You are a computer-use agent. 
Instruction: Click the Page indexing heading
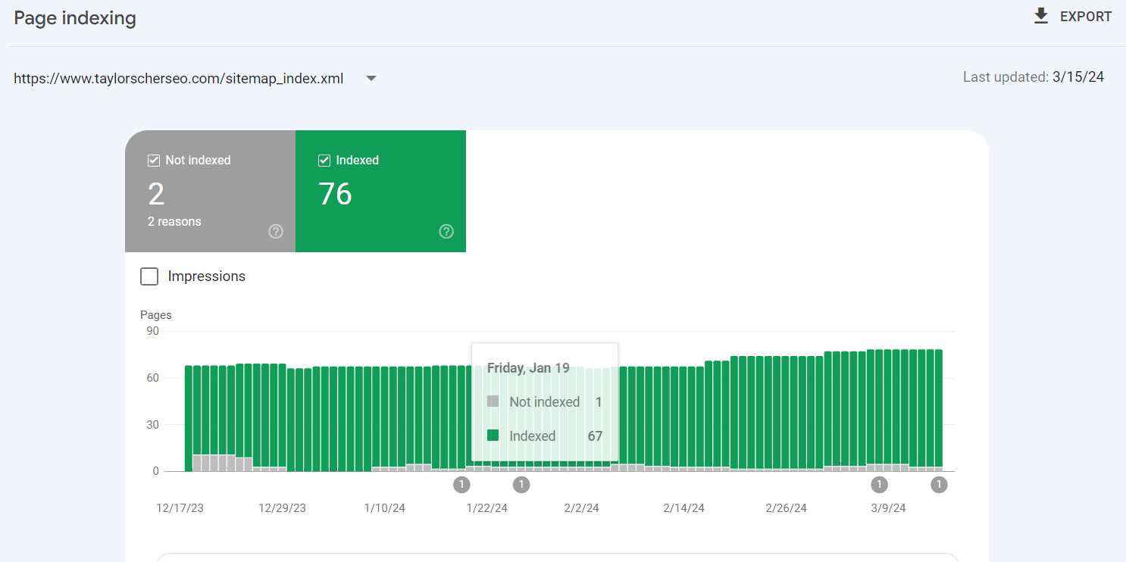click(x=75, y=18)
